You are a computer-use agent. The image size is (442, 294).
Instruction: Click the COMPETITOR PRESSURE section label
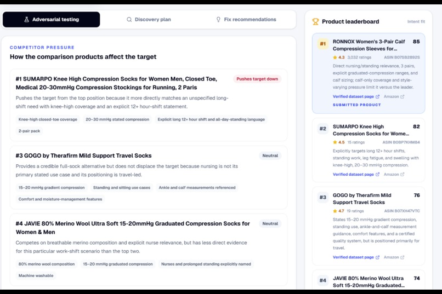(x=42, y=48)
